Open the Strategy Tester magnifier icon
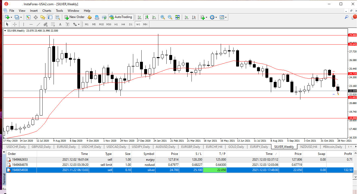 coord(58,17)
